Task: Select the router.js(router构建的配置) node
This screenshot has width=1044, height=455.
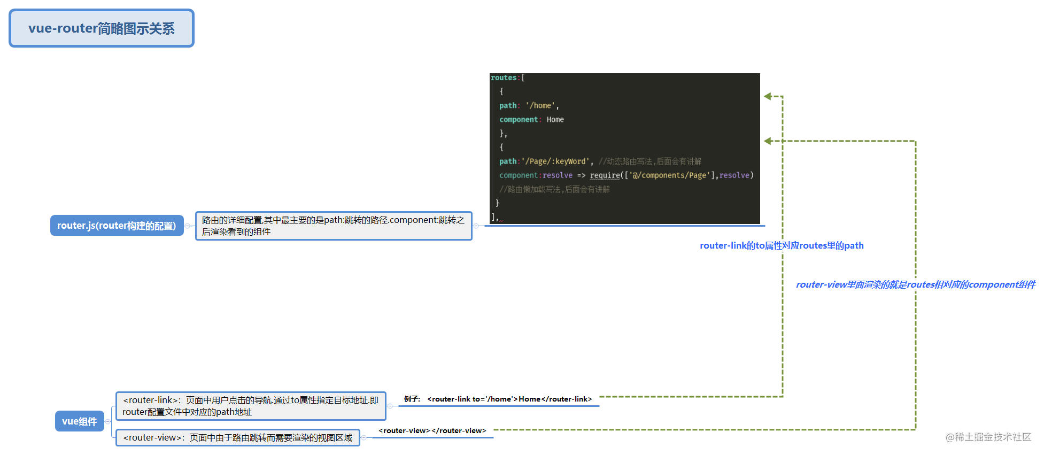Action: point(117,226)
